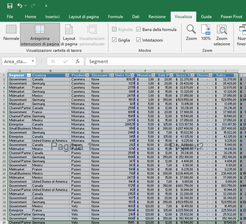
Task: Open the Country column filter dropdown
Action: click(67, 75)
